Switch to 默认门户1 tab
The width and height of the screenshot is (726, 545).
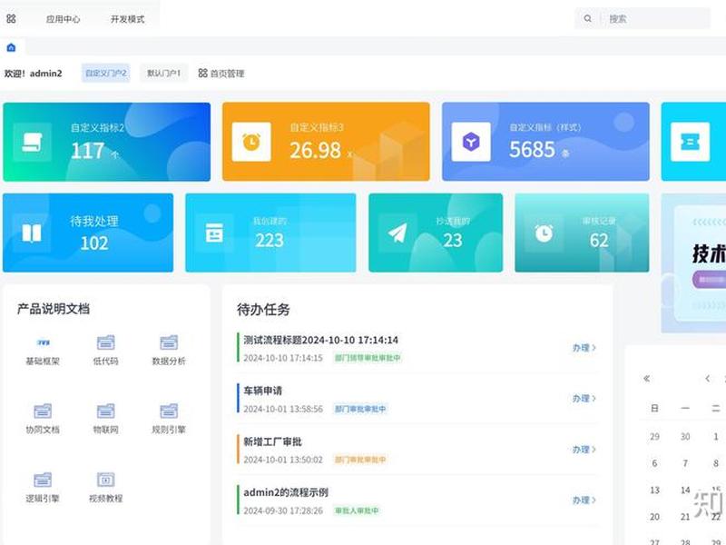click(164, 74)
